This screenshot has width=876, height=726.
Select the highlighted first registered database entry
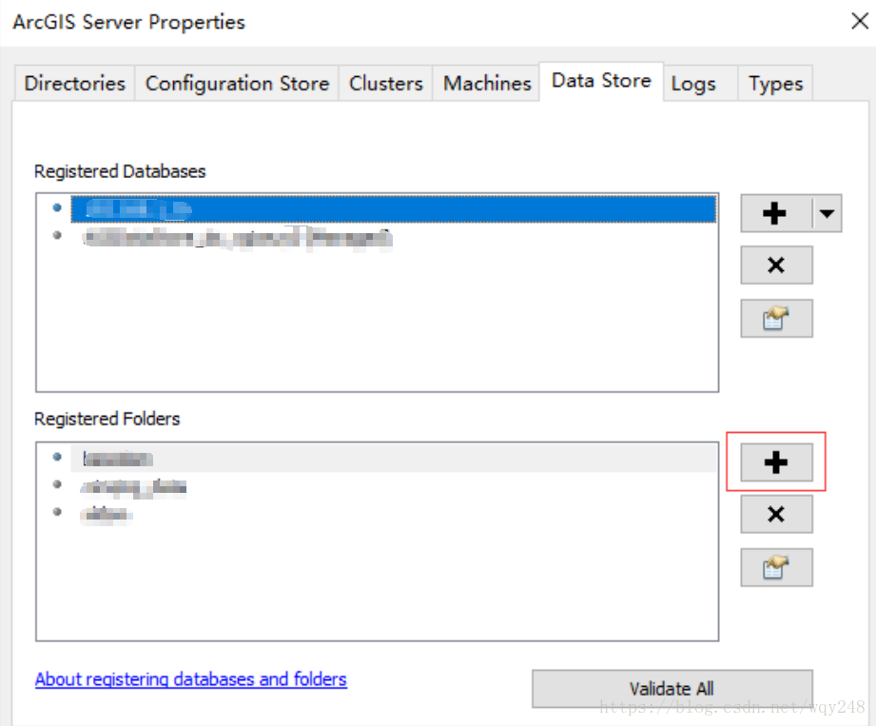coord(394,209)
